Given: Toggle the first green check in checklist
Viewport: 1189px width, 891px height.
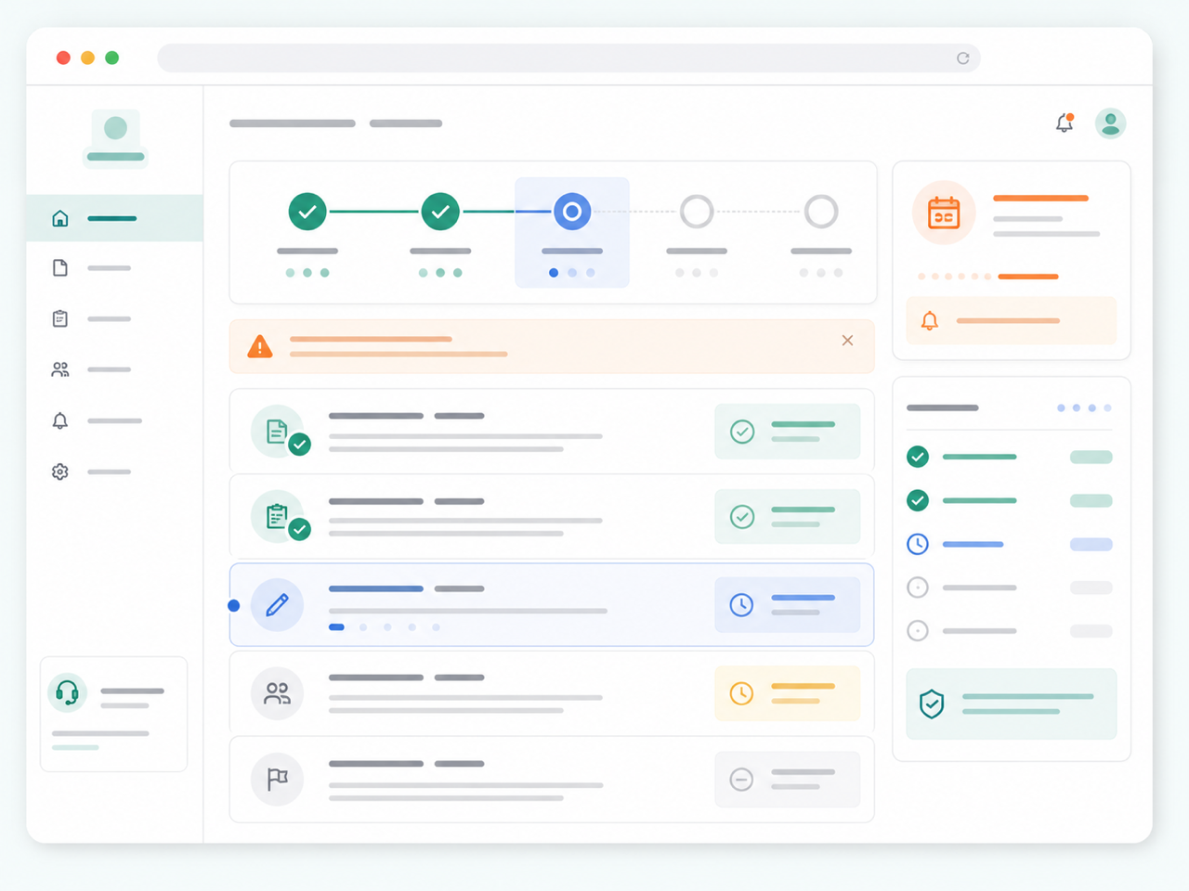Looking at the screenshot, I should (918, 457).
